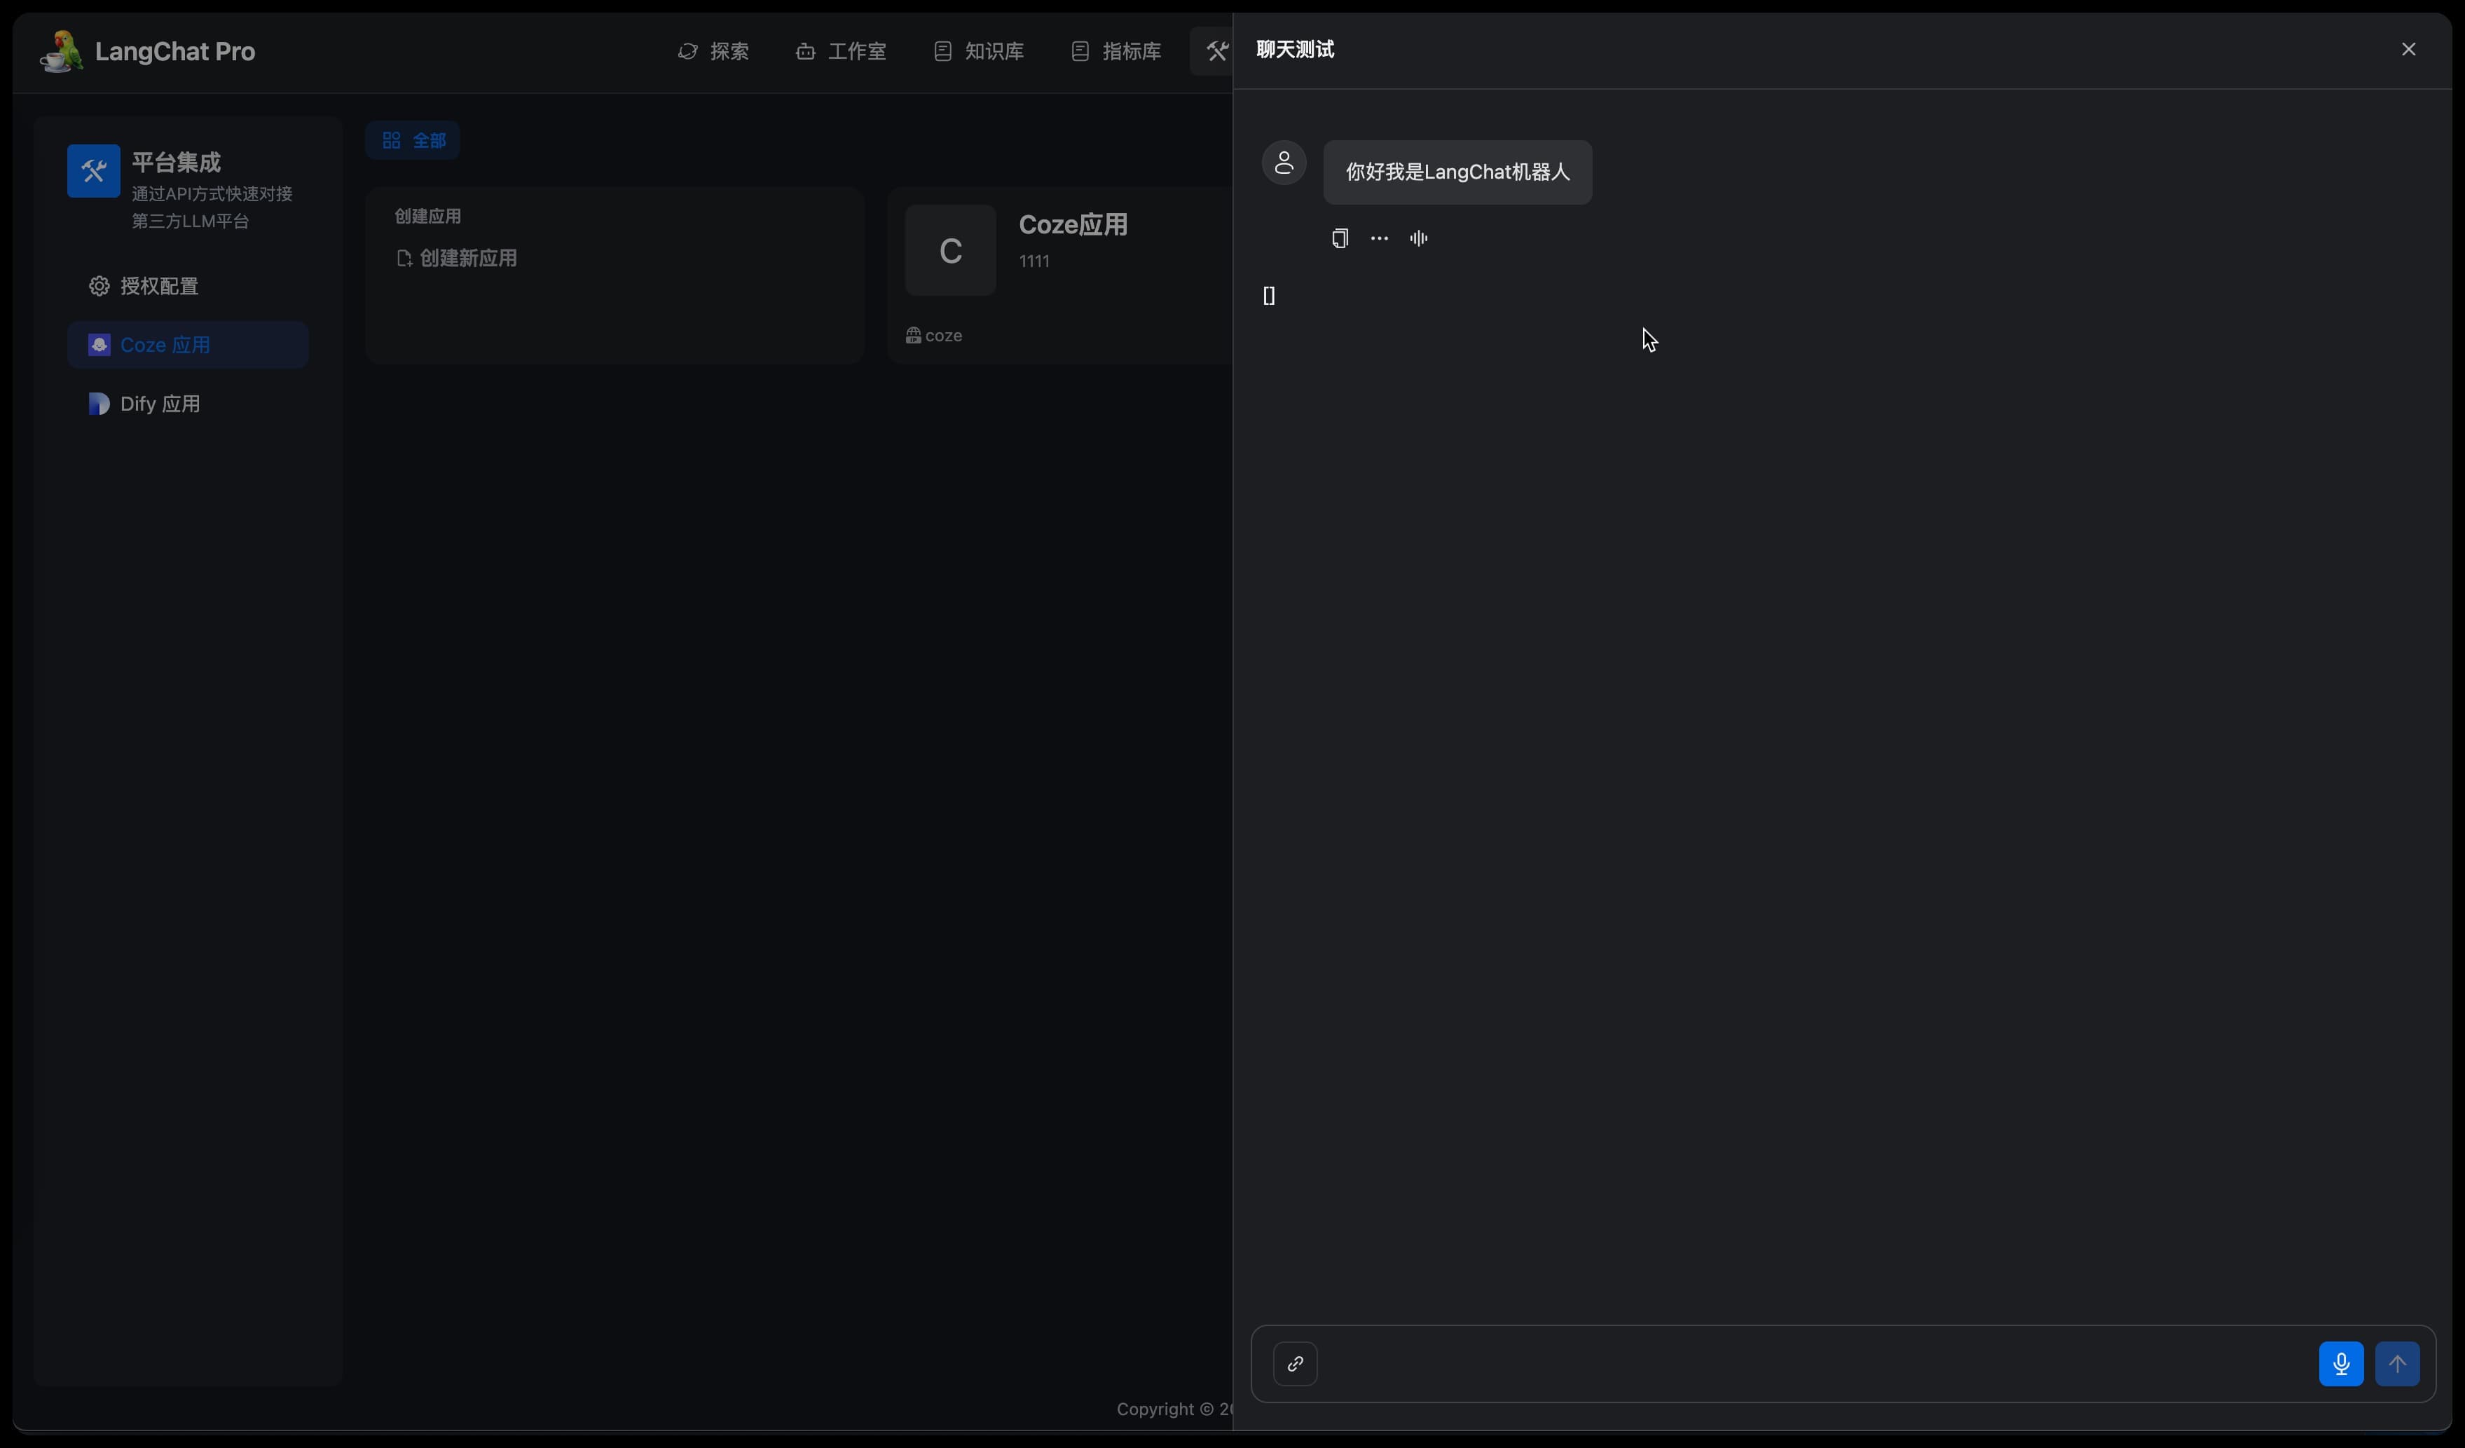Screen dimensions: 2465x1448
Task: Open the three-dot more options for the message
Action: tap(1379, 238)
